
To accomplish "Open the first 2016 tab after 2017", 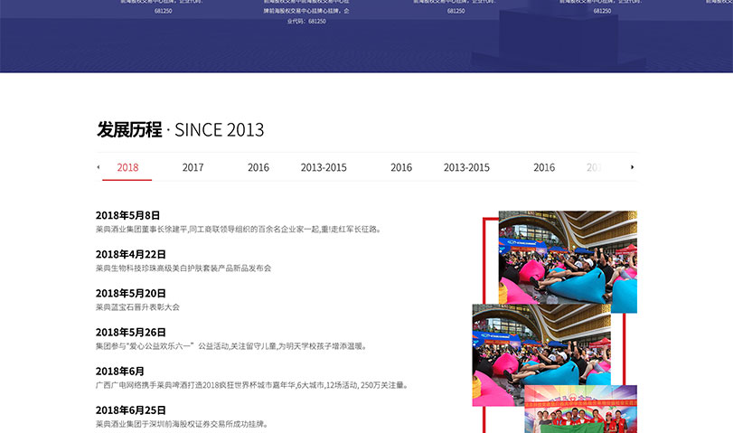I will (258, 167).
